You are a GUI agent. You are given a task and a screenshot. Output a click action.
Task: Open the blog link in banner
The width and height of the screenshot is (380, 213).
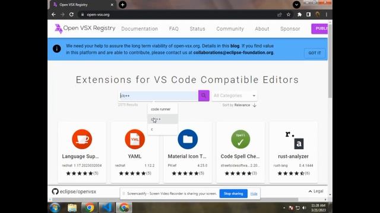tap(235, 46)
